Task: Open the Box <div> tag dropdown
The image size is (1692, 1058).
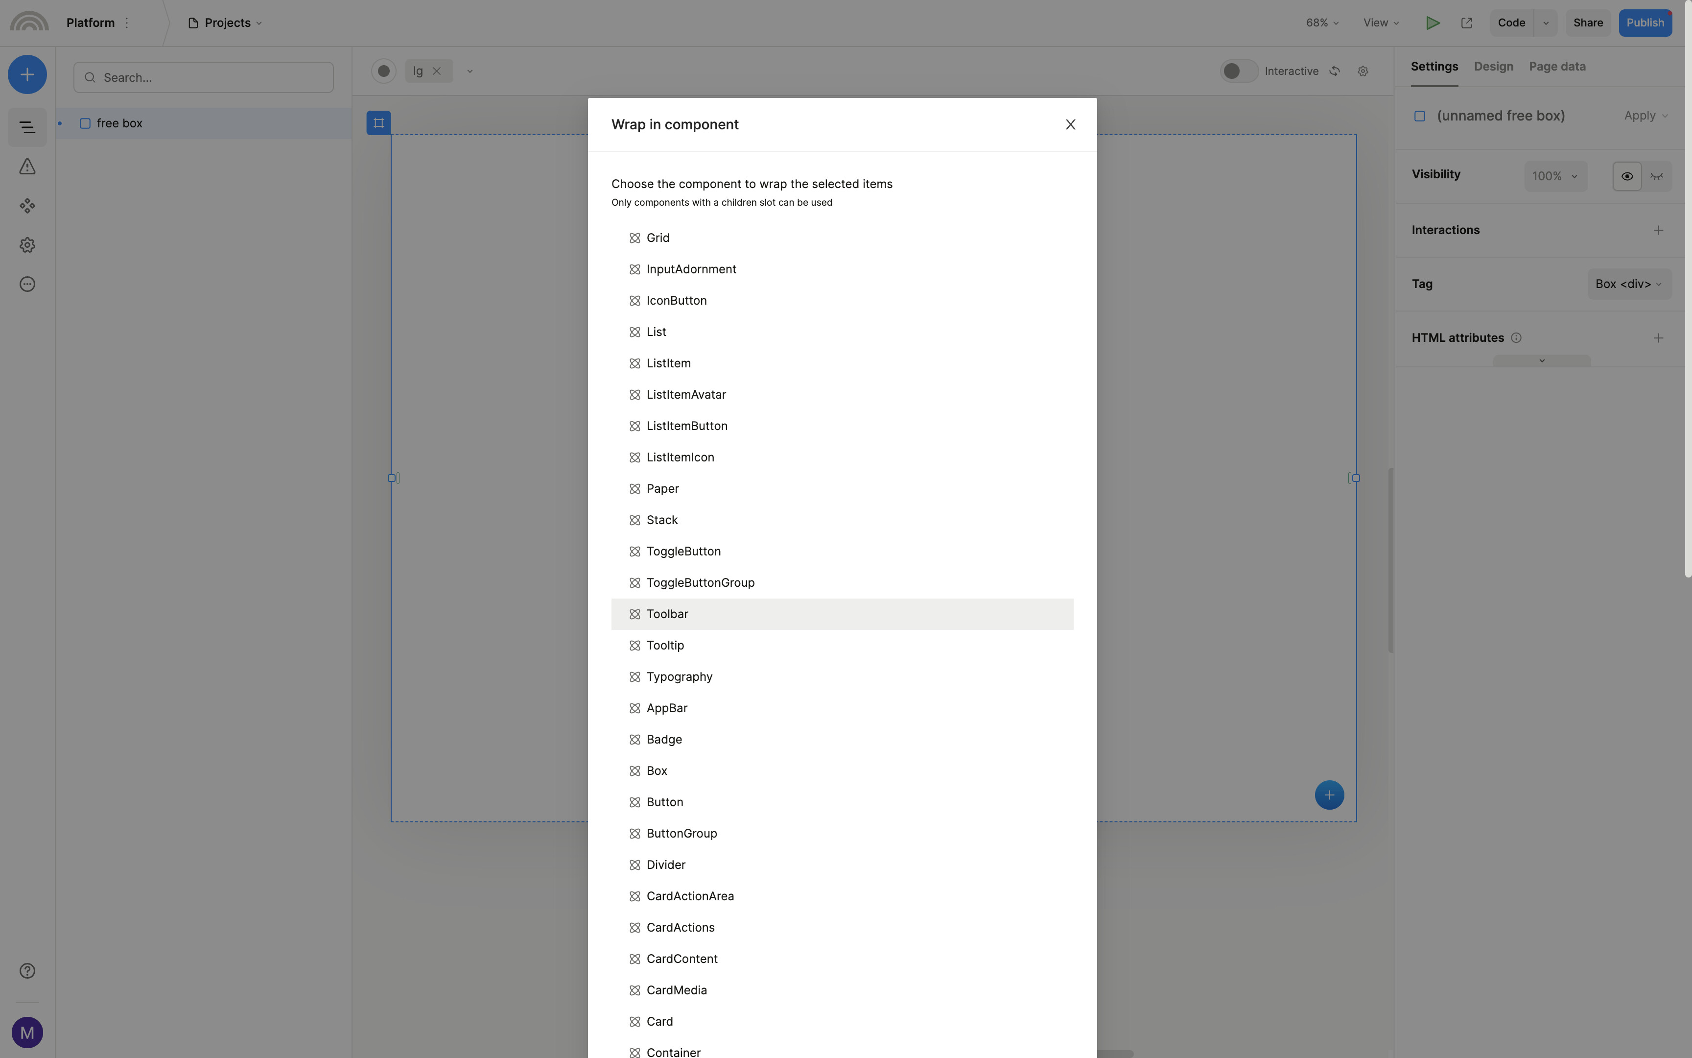Action: point(1628,284)
